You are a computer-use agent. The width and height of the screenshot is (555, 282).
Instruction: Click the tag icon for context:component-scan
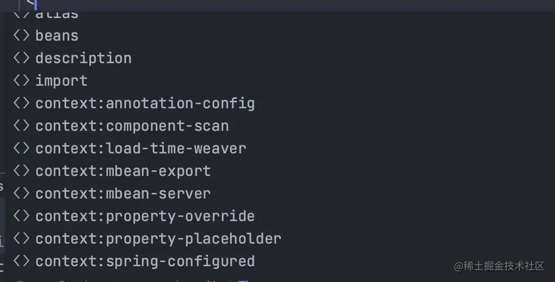click(x=21, y=126)
